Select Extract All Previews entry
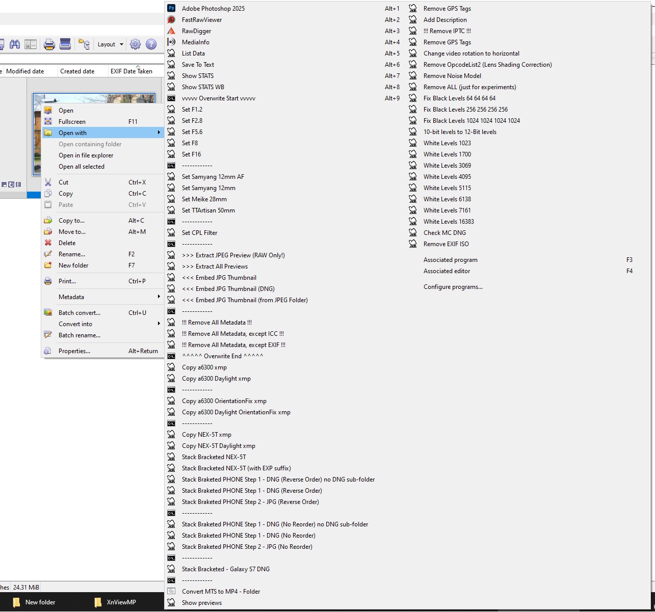The height and width of the screenshot is (612, 655). (x=284, y=266)
